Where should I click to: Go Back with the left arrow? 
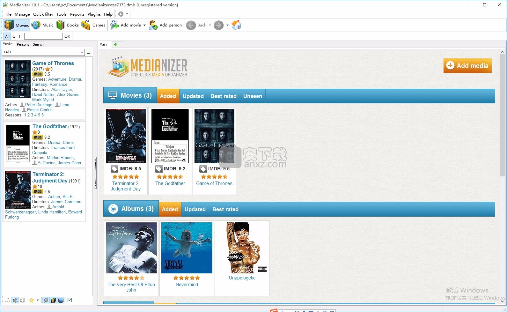click(x=191, y=25)
